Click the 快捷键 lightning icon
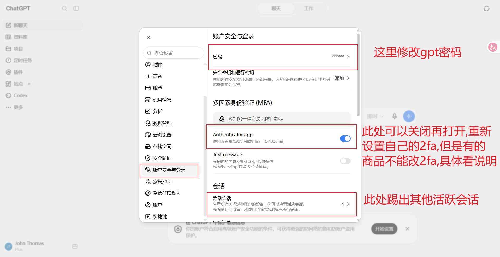 click(148, 217)
